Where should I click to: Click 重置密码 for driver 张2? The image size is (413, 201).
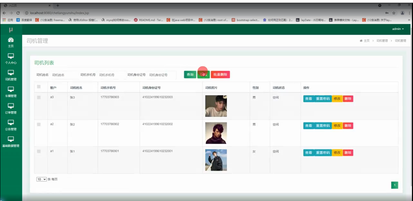323,126
